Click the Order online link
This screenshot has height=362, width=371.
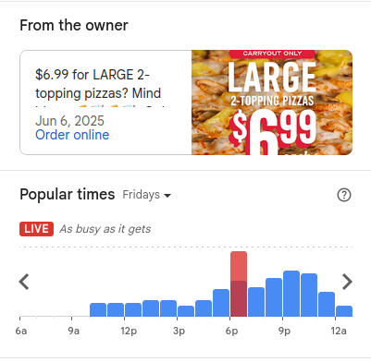pos(72,135)
